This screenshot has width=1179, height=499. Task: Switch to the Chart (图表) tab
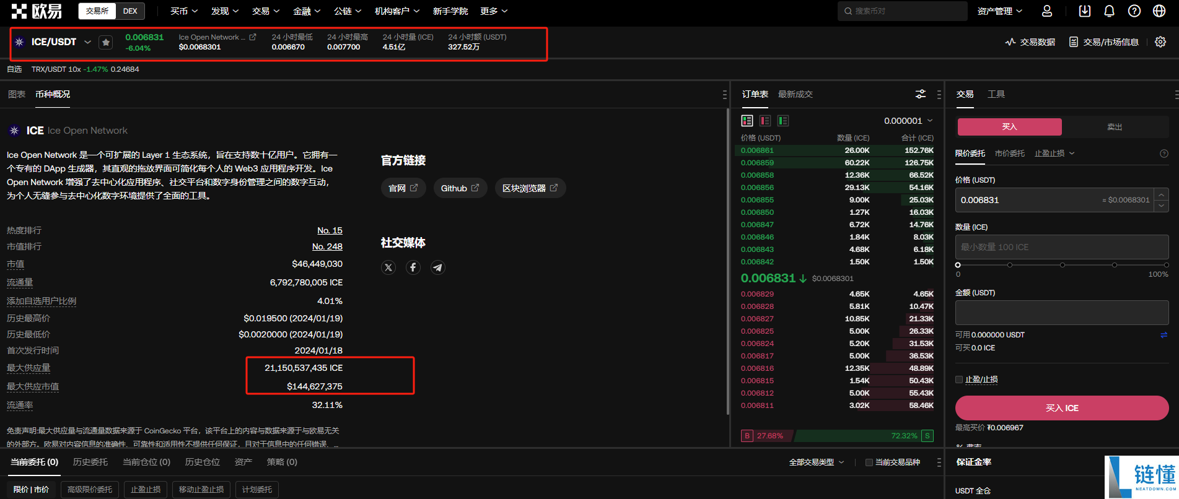pyautogui.click(x=17, y=94)
